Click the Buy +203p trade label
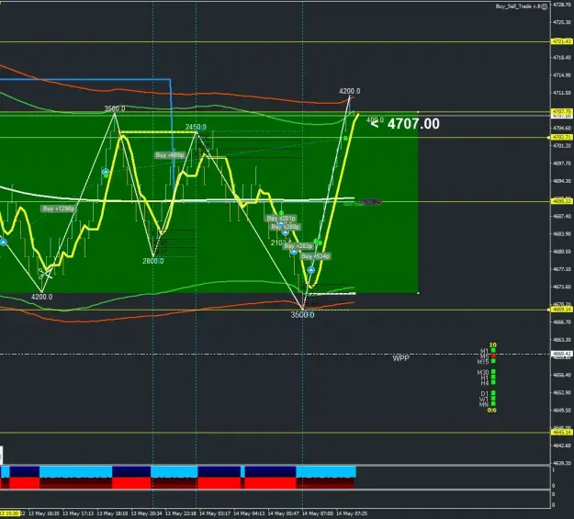Viewport: 574px width, 519px height. (298, 246)
